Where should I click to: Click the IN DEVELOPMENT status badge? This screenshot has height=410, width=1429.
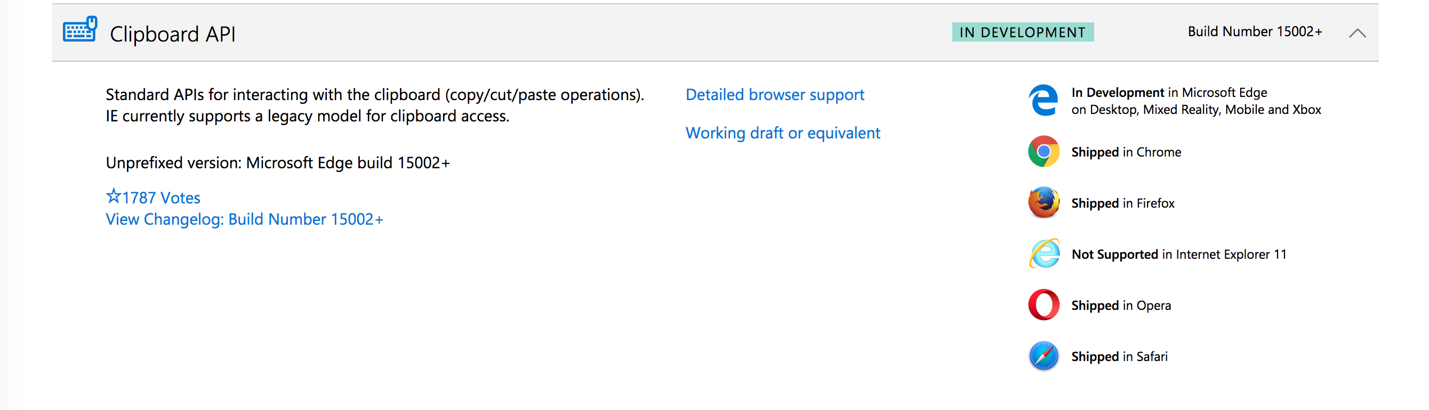[x=1022, y=32]
